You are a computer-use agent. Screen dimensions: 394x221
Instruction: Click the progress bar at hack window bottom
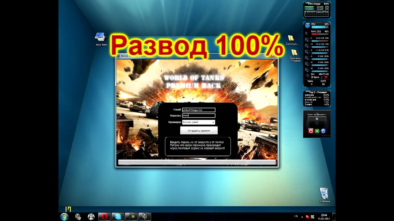click(x=197, y=162)
